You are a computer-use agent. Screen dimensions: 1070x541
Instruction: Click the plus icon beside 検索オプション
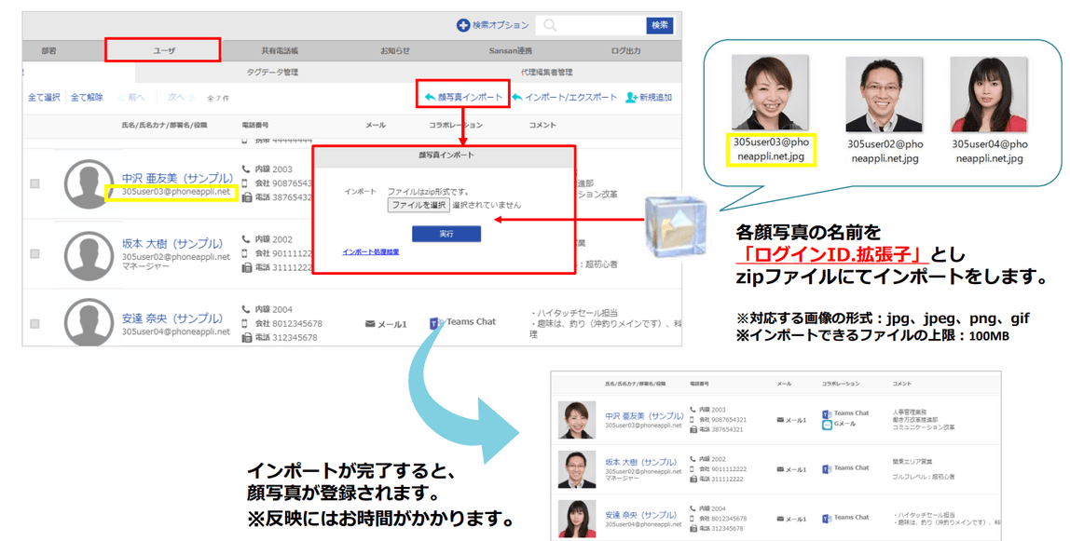coord(462,25)
